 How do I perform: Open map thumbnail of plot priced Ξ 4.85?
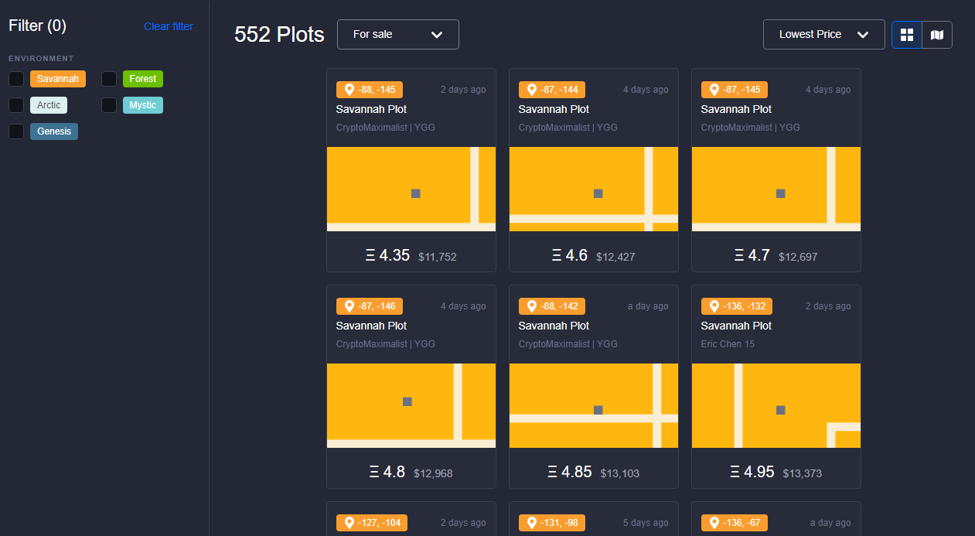click(x=594, y=405)
